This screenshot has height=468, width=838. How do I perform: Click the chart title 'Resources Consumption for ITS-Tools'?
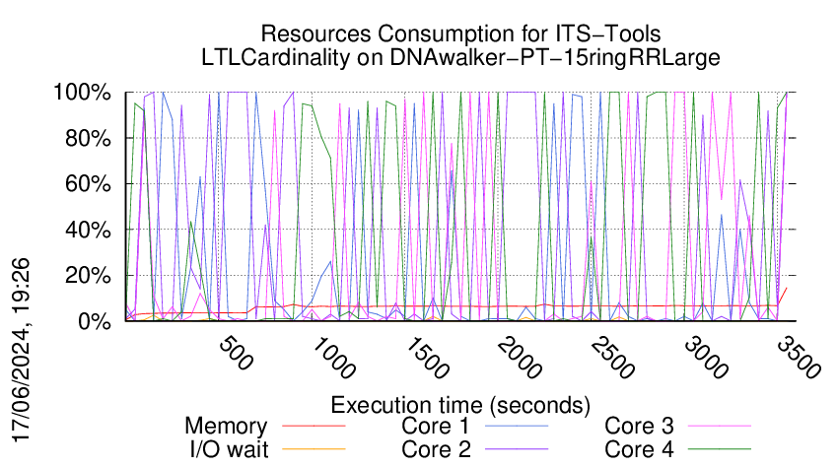(460, 33)
